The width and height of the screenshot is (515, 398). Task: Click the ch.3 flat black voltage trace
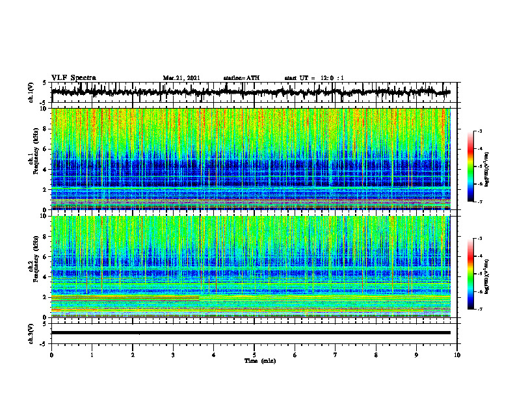[250, 333]
